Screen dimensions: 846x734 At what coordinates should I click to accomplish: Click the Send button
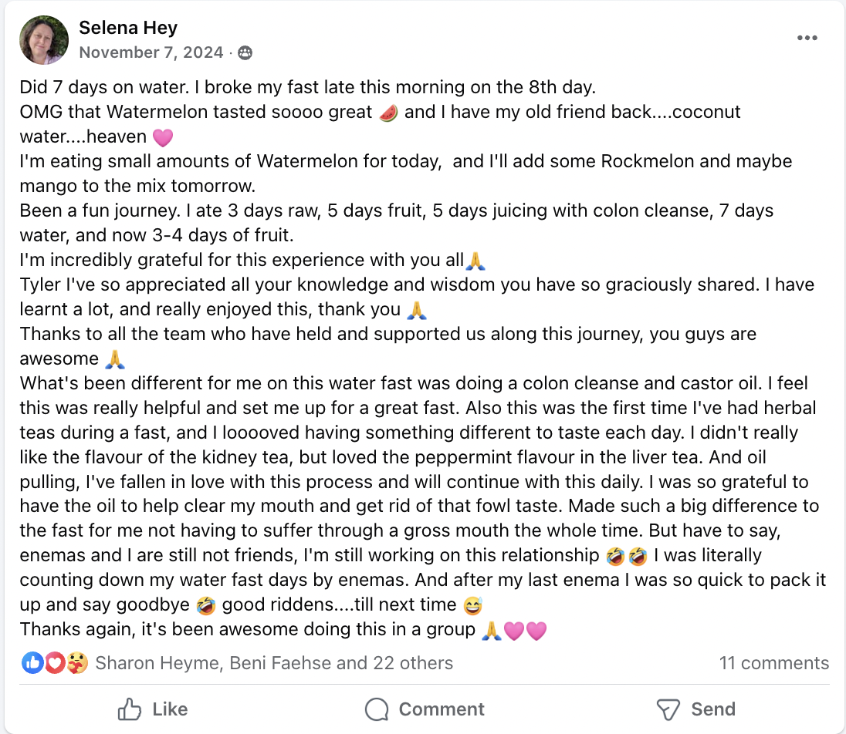[695, 709]
